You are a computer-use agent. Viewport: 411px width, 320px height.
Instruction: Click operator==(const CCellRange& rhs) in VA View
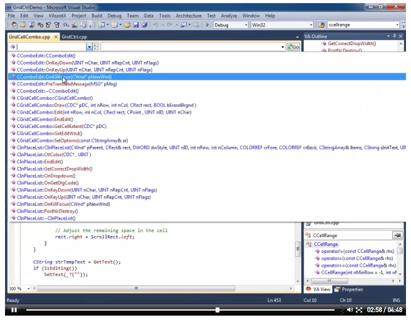tap(358, 265)
